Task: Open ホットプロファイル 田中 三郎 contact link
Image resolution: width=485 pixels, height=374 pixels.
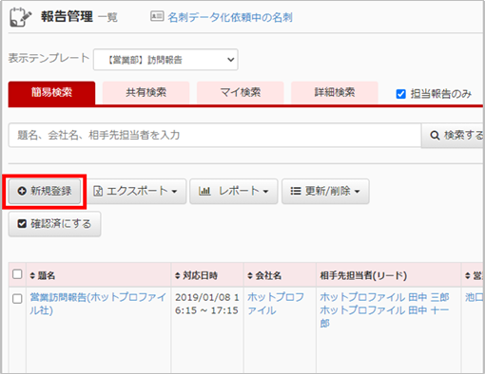Action: (384, 297)
